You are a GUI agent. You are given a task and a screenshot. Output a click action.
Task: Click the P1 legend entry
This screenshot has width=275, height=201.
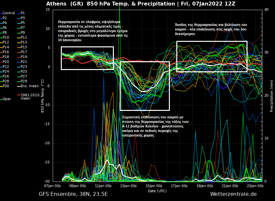click(x=23, y=13)
